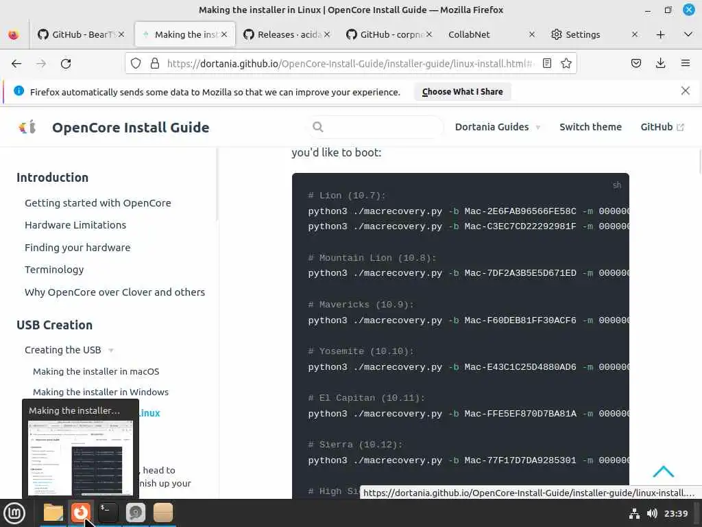Bookmark this page with the star icon

(566, 64)
